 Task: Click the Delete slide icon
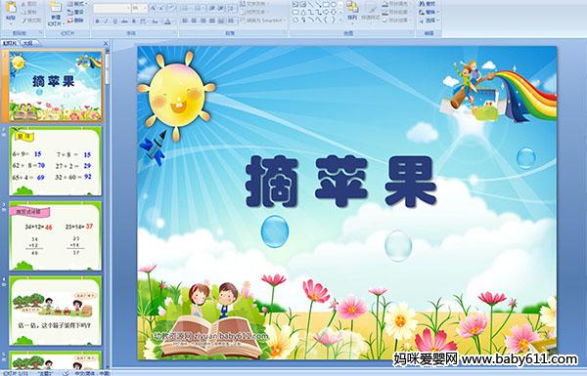pyautogui.click(x=70, y=21)
